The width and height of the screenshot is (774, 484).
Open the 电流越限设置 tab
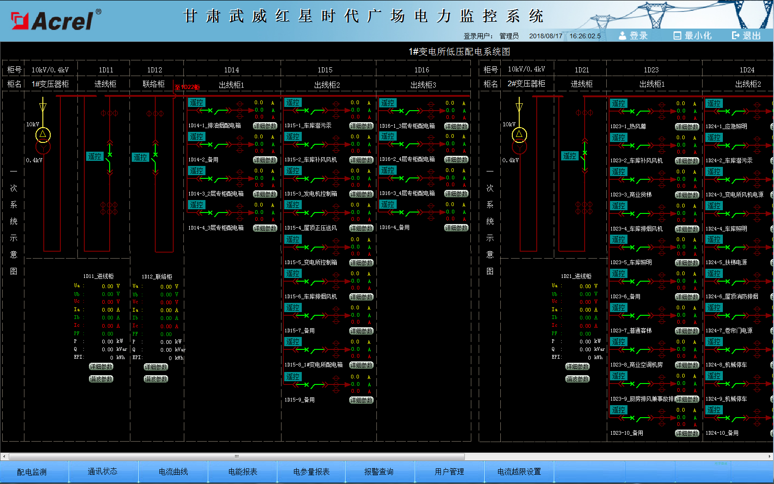click(x=519, y=472)
